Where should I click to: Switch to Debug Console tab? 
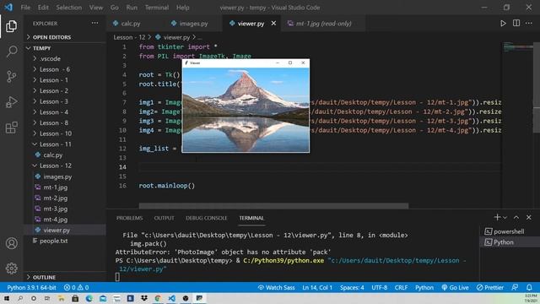coord(206,218)
